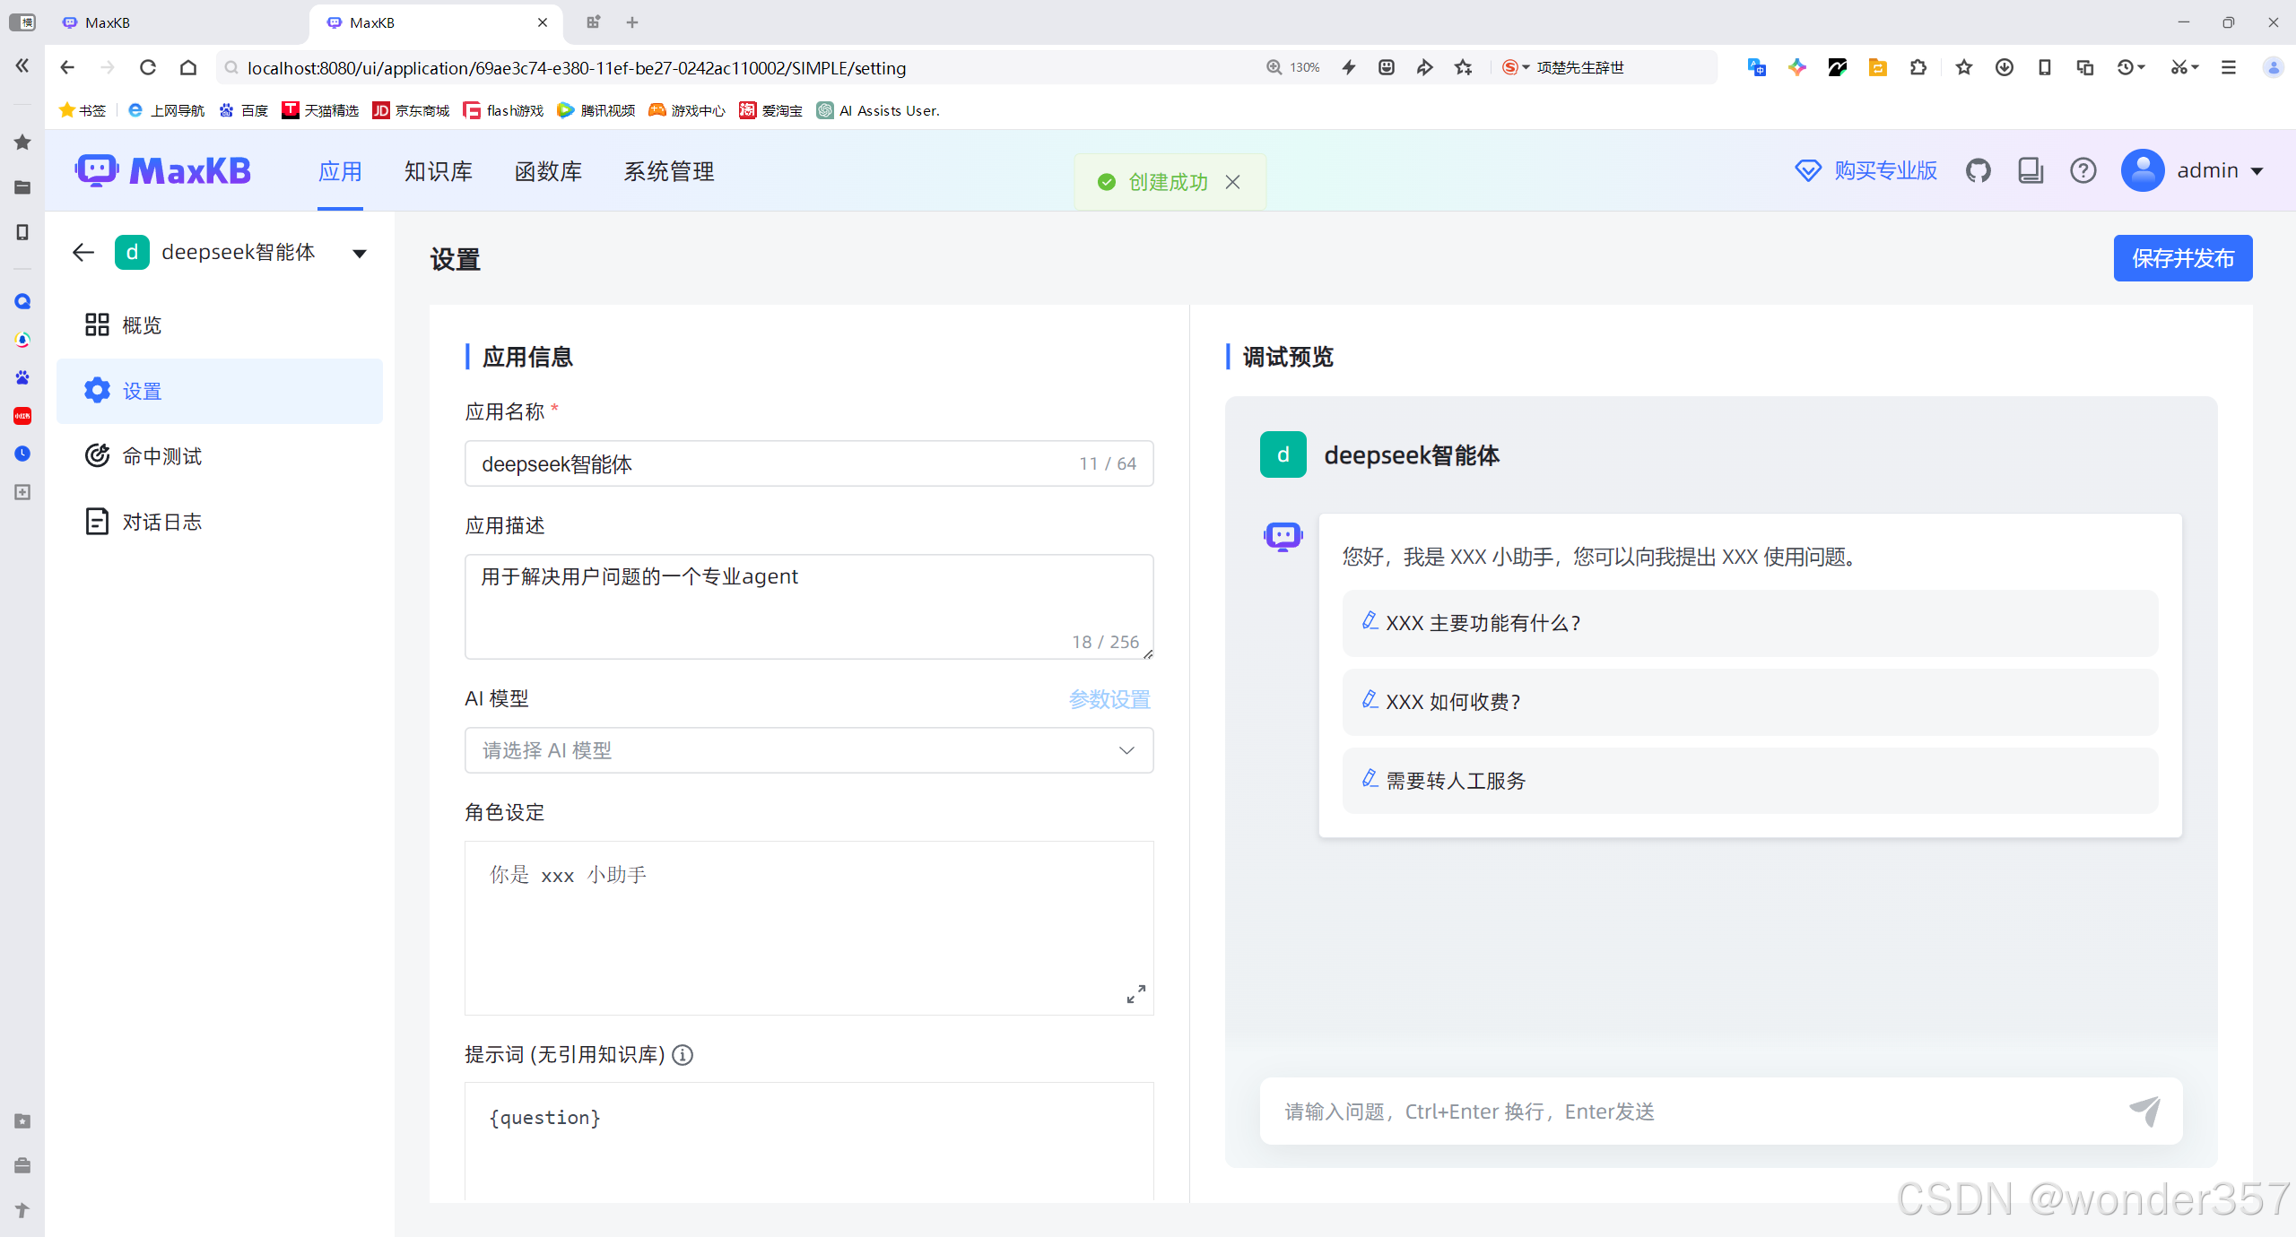The width and height of the screenshot is (2296, 1237).
Task: Expand the deepseek智能体 app switcher arrow
Action: [359, 253]
